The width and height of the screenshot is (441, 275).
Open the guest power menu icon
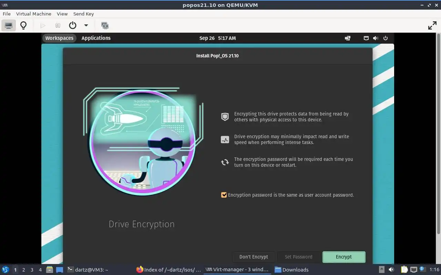[x=386, y=38]
